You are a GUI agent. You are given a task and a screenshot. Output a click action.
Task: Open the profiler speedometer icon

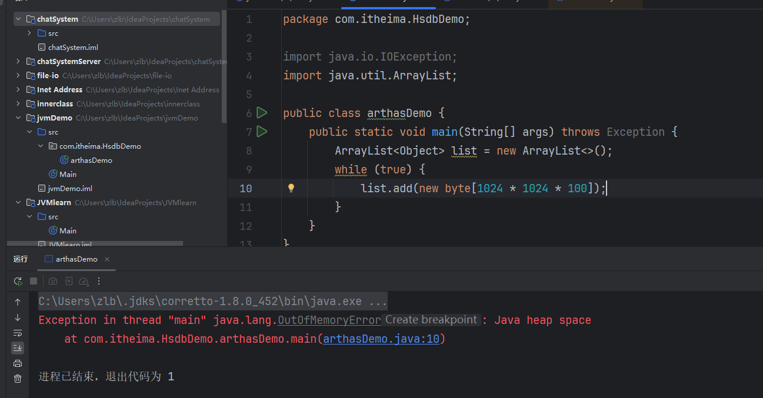(x=84, y=282)
